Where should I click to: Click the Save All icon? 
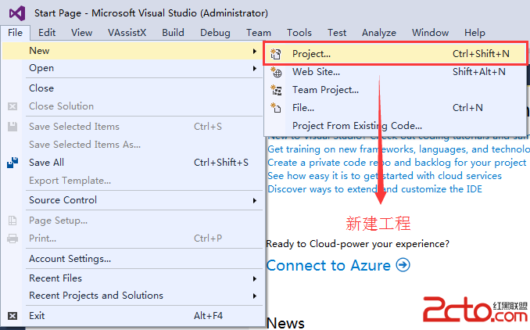point(13,163)
